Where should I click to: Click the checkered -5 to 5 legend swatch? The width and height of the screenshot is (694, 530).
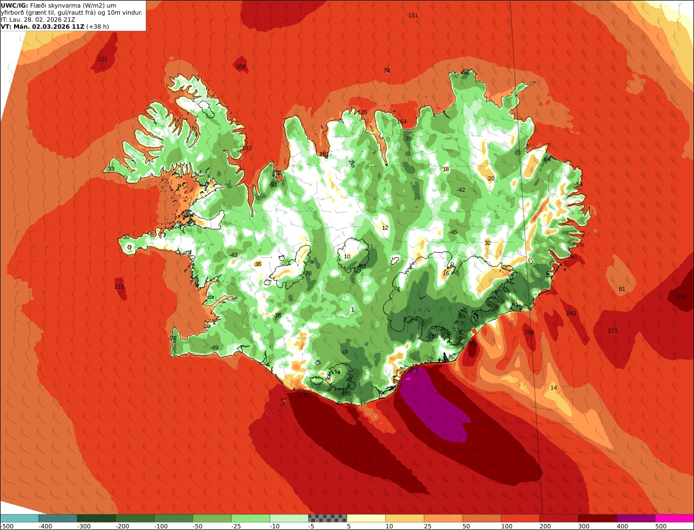point(327,518)
